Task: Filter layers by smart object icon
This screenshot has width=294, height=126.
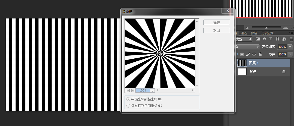Action: coord(284,39)
